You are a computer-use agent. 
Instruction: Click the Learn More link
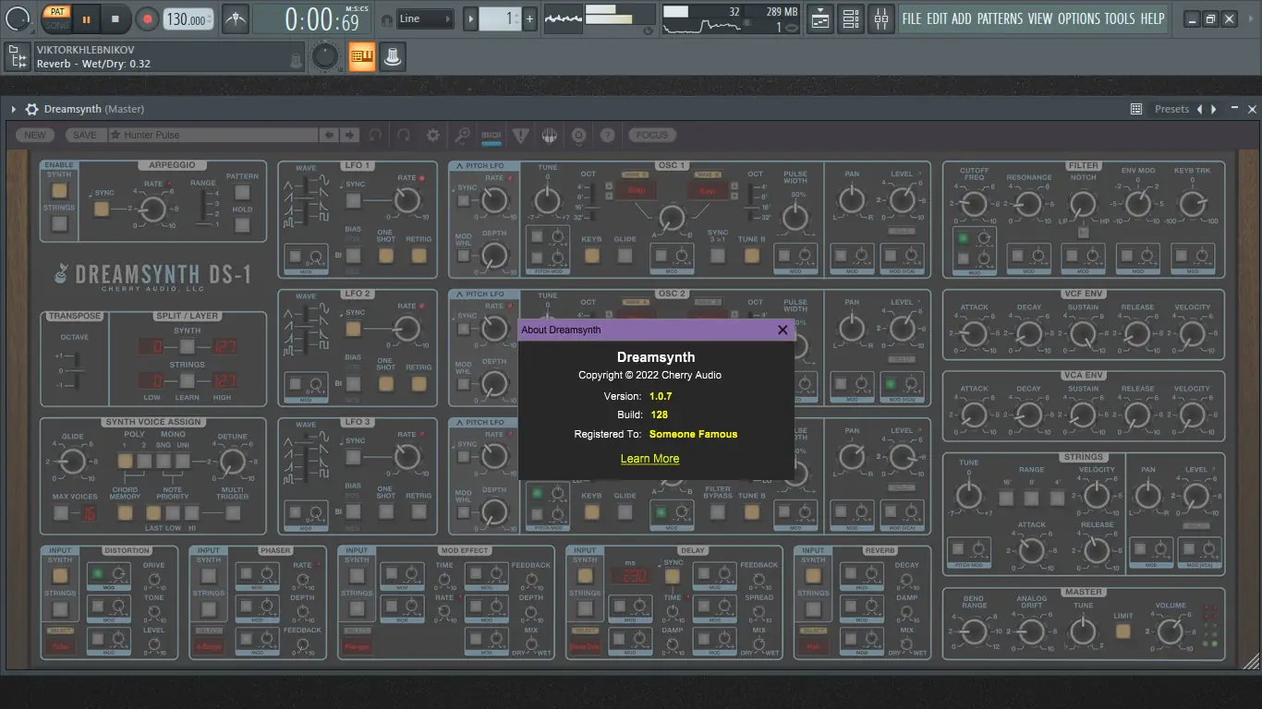(x=649, y=459)
